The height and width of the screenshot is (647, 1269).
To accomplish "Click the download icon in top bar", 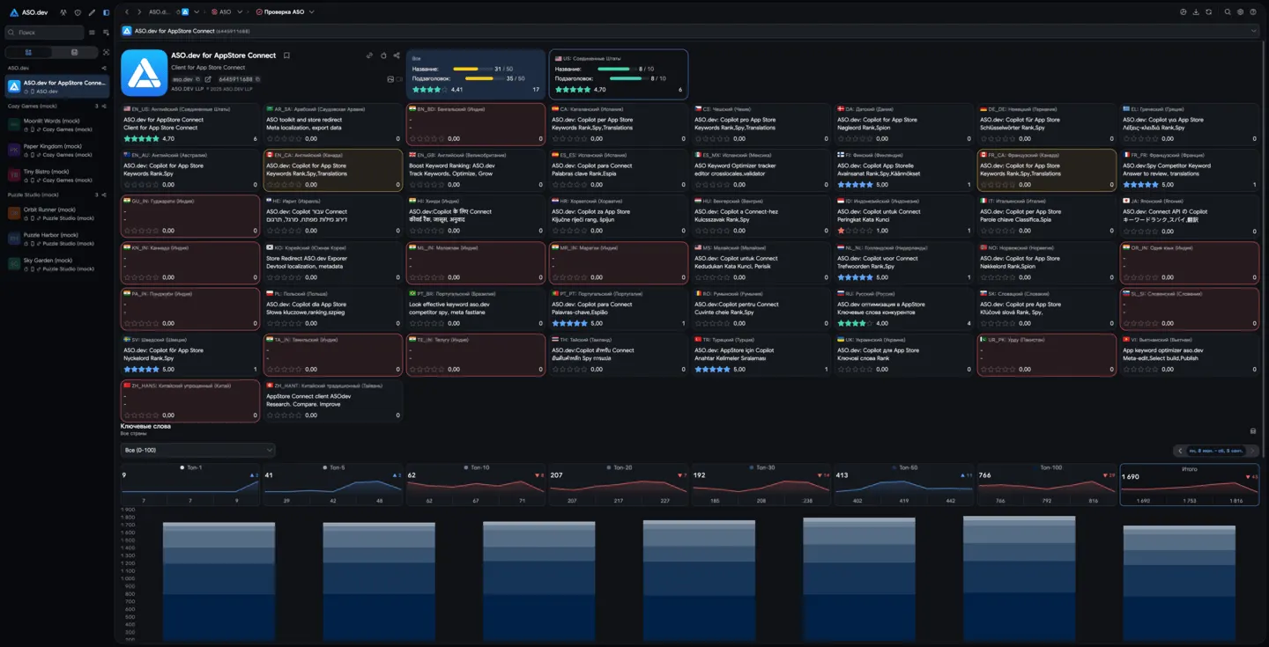I will point(1196,12).
